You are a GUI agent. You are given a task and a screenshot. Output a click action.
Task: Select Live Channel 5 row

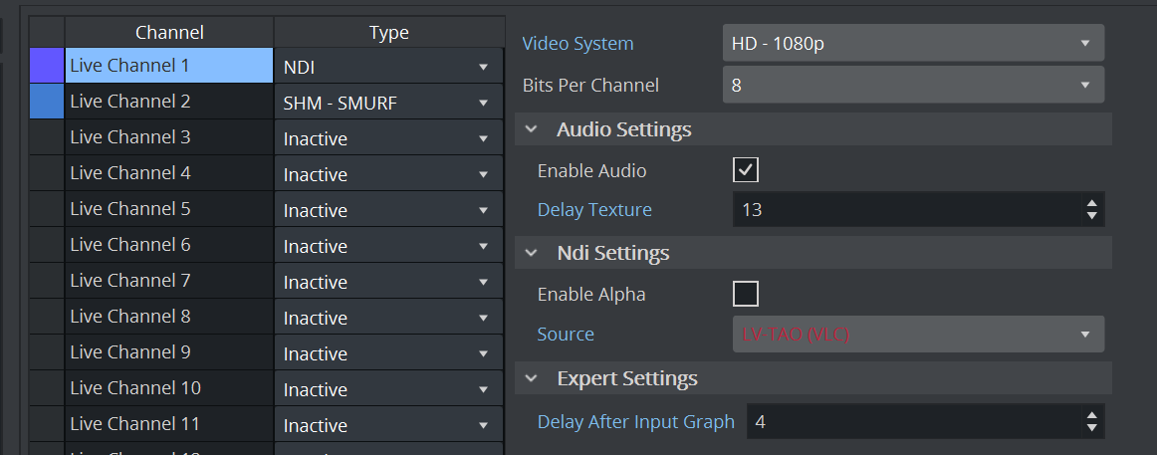(168, 209)
